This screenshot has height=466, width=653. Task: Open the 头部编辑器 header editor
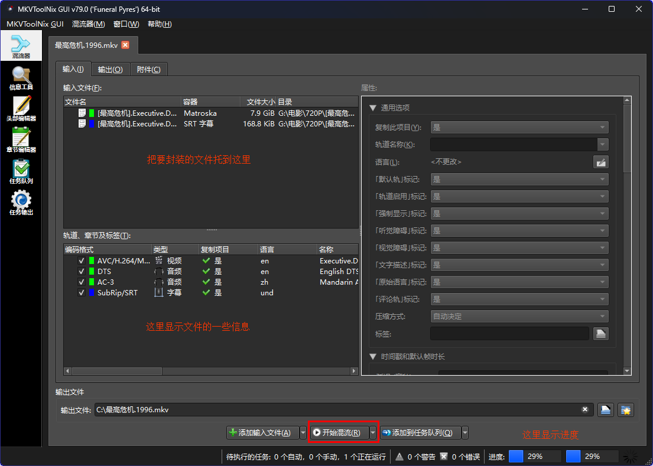21,109
